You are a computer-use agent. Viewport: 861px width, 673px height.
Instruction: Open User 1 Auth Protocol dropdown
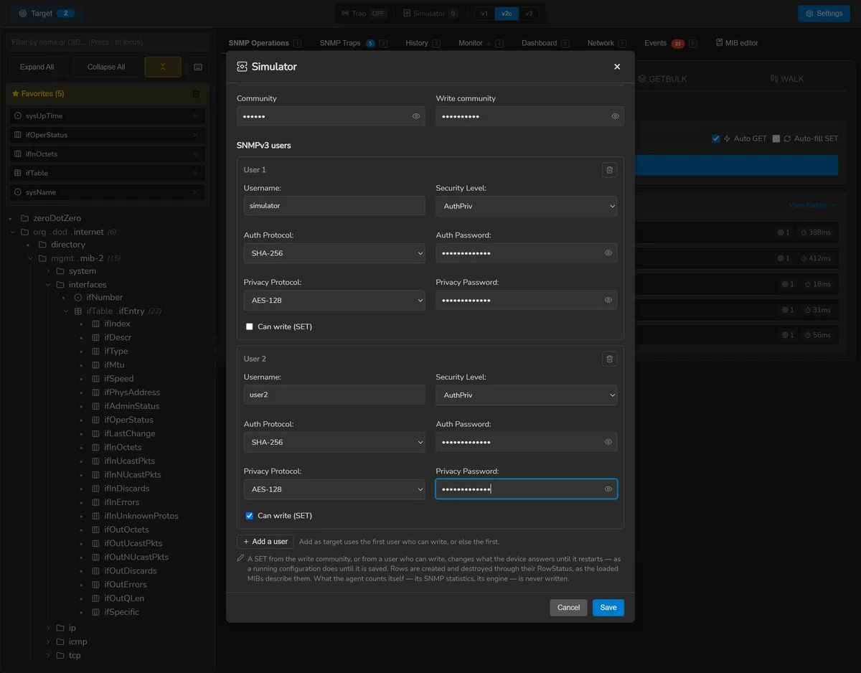(334, 253)
